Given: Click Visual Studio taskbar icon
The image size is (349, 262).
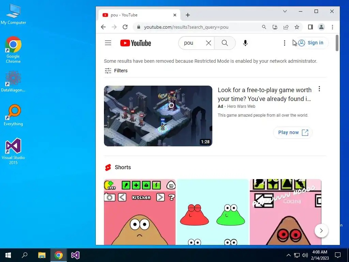Looking at the screenshot, I should pos(75,255).
